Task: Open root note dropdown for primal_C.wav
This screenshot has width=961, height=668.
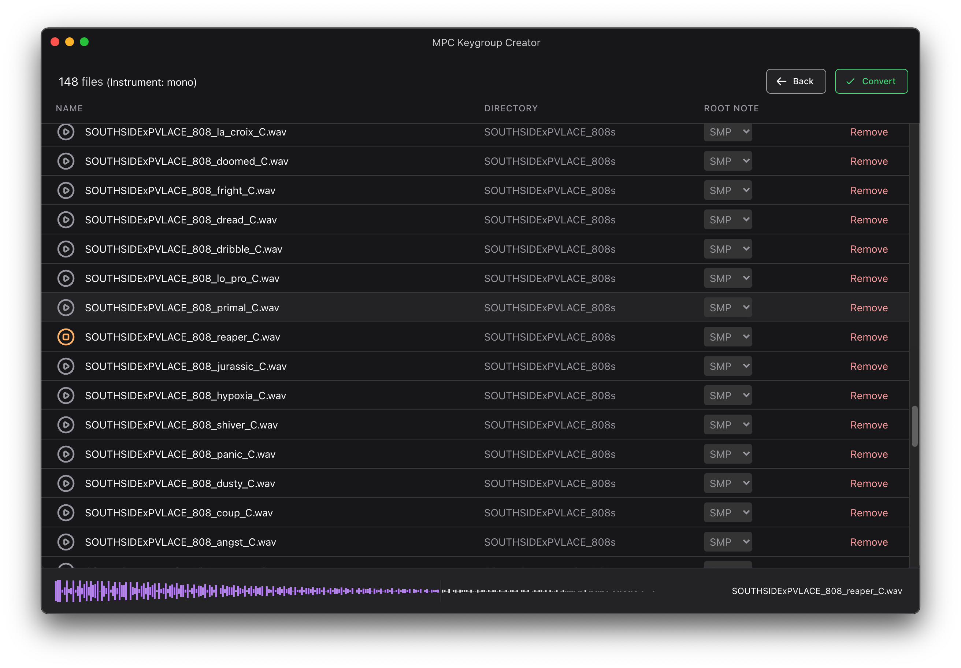Action: pos(727,308)
